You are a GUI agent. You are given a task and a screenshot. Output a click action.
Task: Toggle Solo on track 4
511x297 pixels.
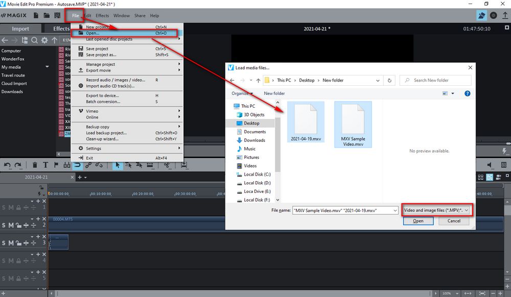(4, 261)
